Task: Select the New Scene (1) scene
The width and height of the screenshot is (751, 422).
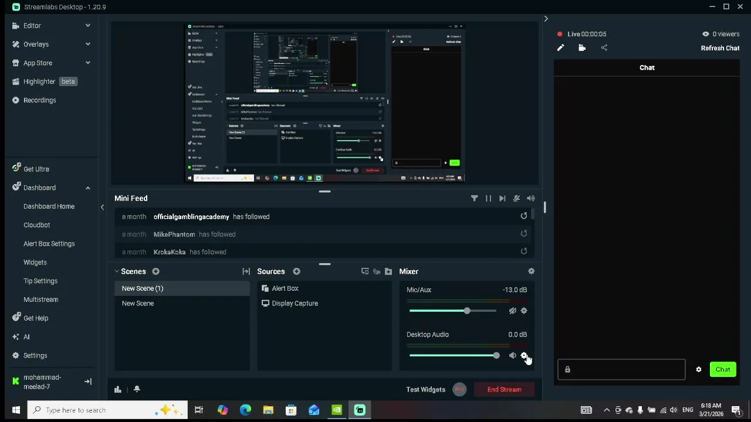Action: (182, 288)
